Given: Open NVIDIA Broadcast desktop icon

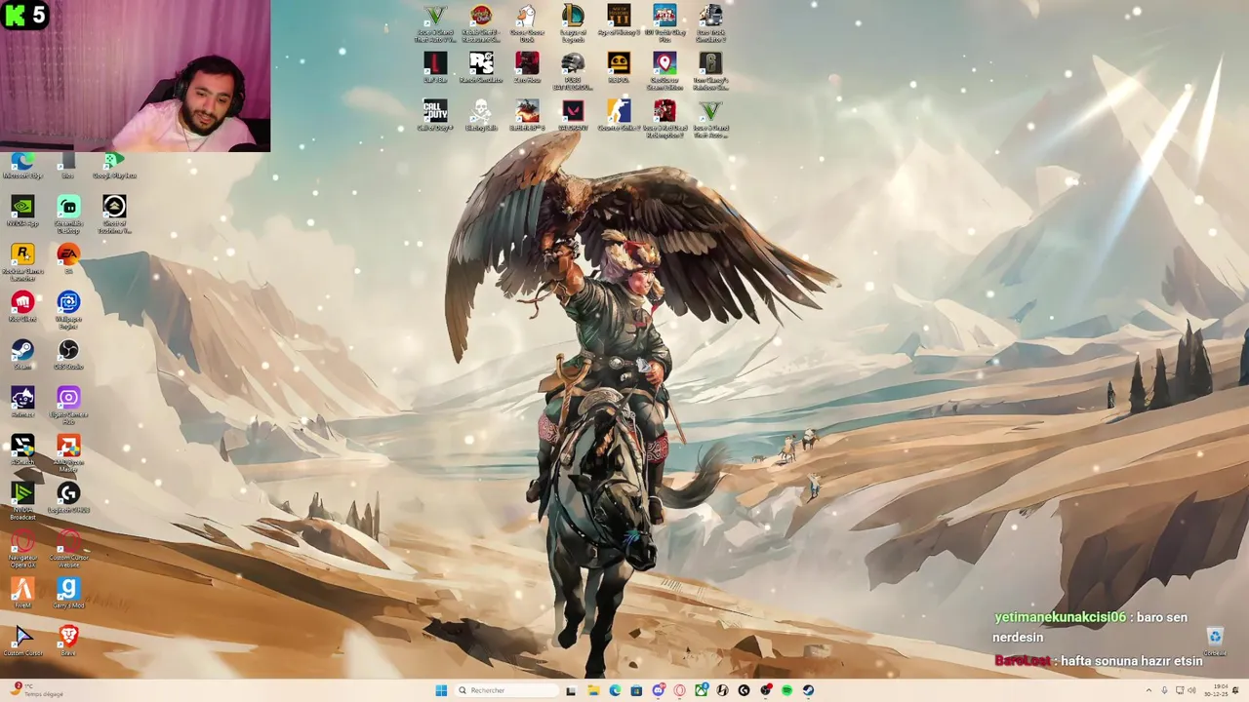Looking at the screenshot, I should pyautogui.click(x=22, y=501).
